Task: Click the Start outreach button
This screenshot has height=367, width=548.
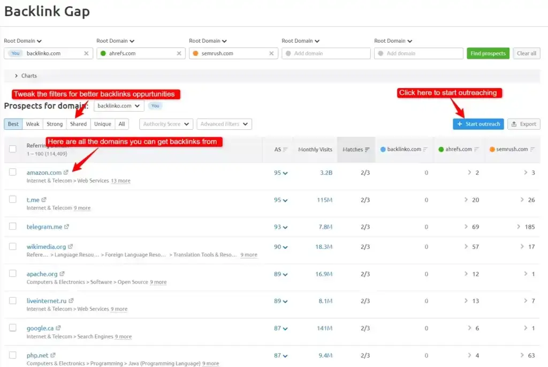Action: coord(478,124)
